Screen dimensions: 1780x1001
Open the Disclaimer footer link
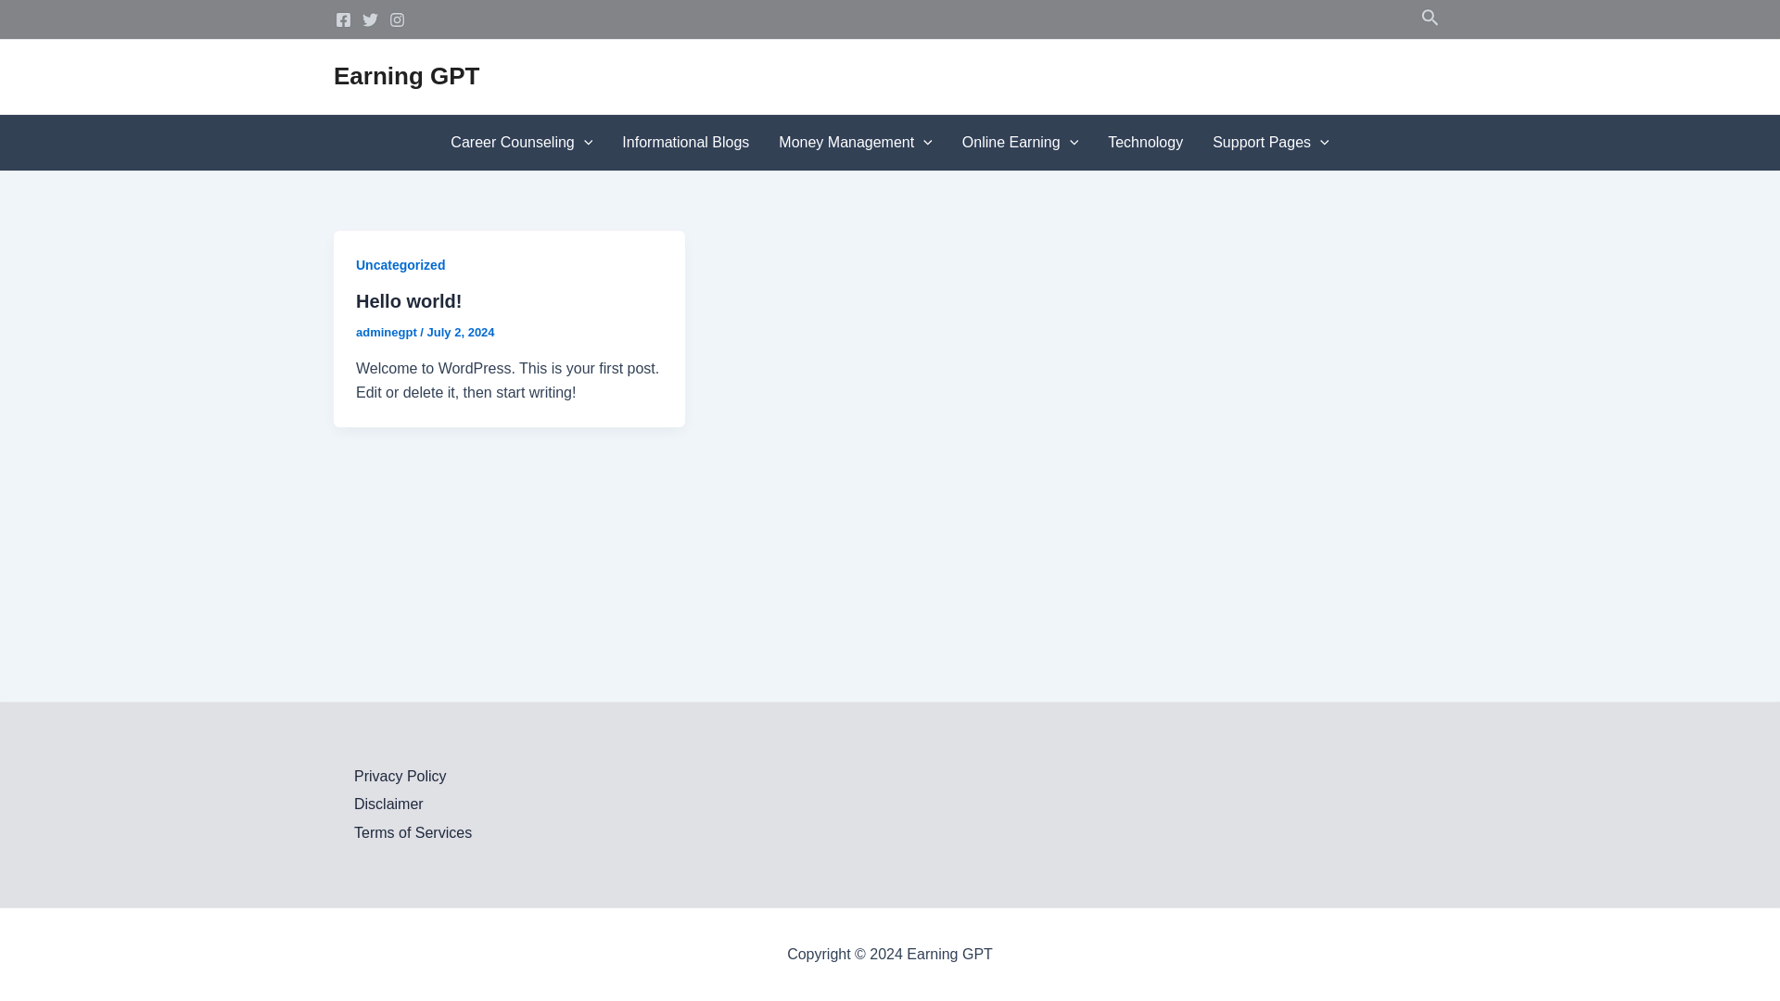coord(388,805)
